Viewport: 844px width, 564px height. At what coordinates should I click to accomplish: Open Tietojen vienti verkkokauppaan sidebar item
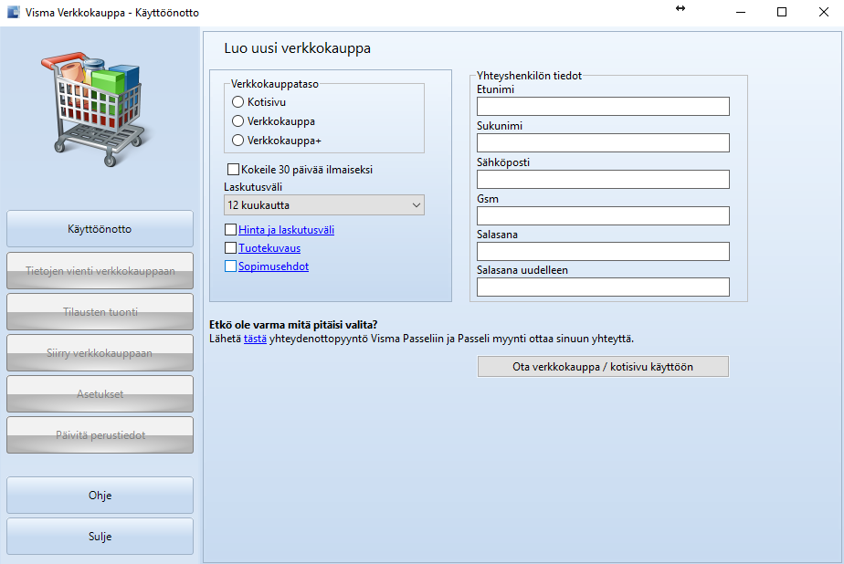click(x=100, y=270)
